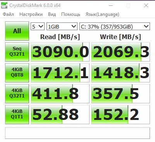The image size is (155, 142).
Task: Start the 4KiB Q32T1 test
Action: [17, 94]
